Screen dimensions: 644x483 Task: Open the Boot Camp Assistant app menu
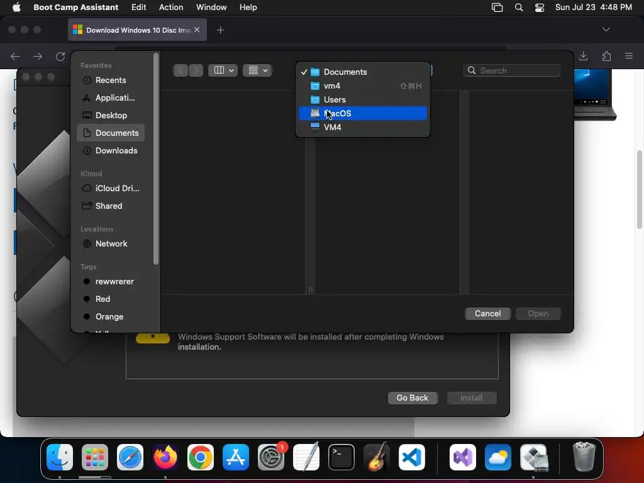[x=75, y=8]
